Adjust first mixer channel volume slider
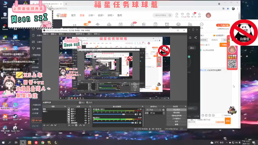 pos(113,114)
